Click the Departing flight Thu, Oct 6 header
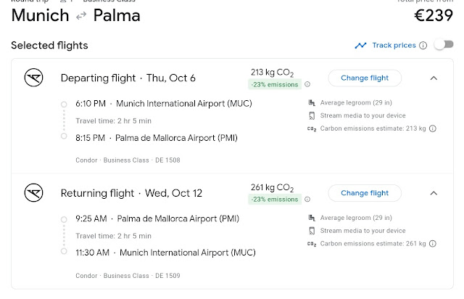Screen dimensions: 464x299 128,78
